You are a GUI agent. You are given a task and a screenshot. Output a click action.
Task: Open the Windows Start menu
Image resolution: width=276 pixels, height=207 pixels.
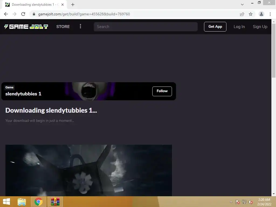[6, 202]
